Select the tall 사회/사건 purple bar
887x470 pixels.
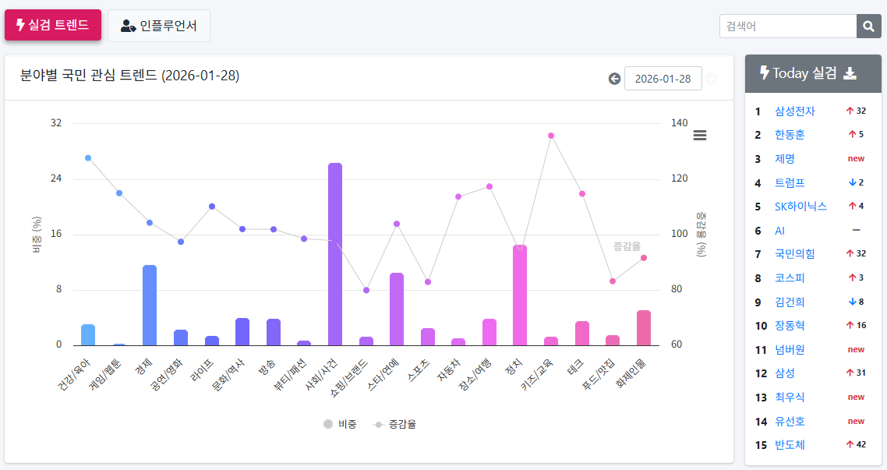pos(335,254)
